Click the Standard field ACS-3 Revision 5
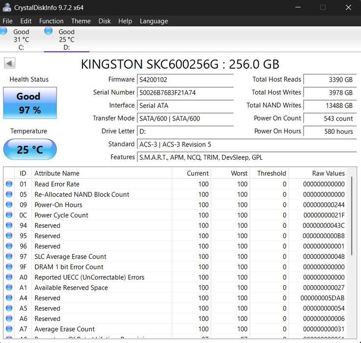Screen dimensions: 361x343 click(247, 144)
